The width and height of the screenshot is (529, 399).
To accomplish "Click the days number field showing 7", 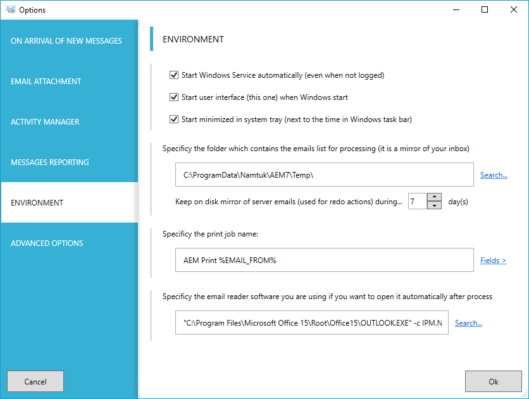I will tap(418, 201).
